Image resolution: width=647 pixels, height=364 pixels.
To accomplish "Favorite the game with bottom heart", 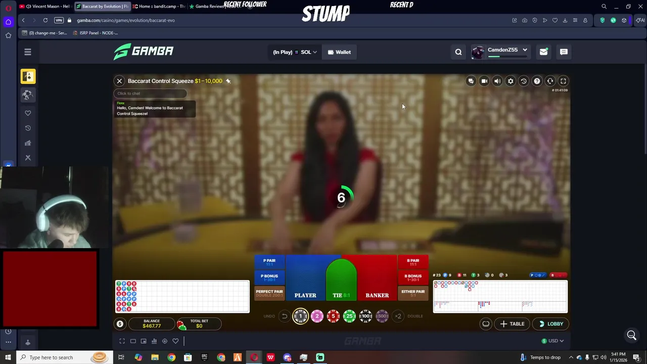I will coord(175,341).
